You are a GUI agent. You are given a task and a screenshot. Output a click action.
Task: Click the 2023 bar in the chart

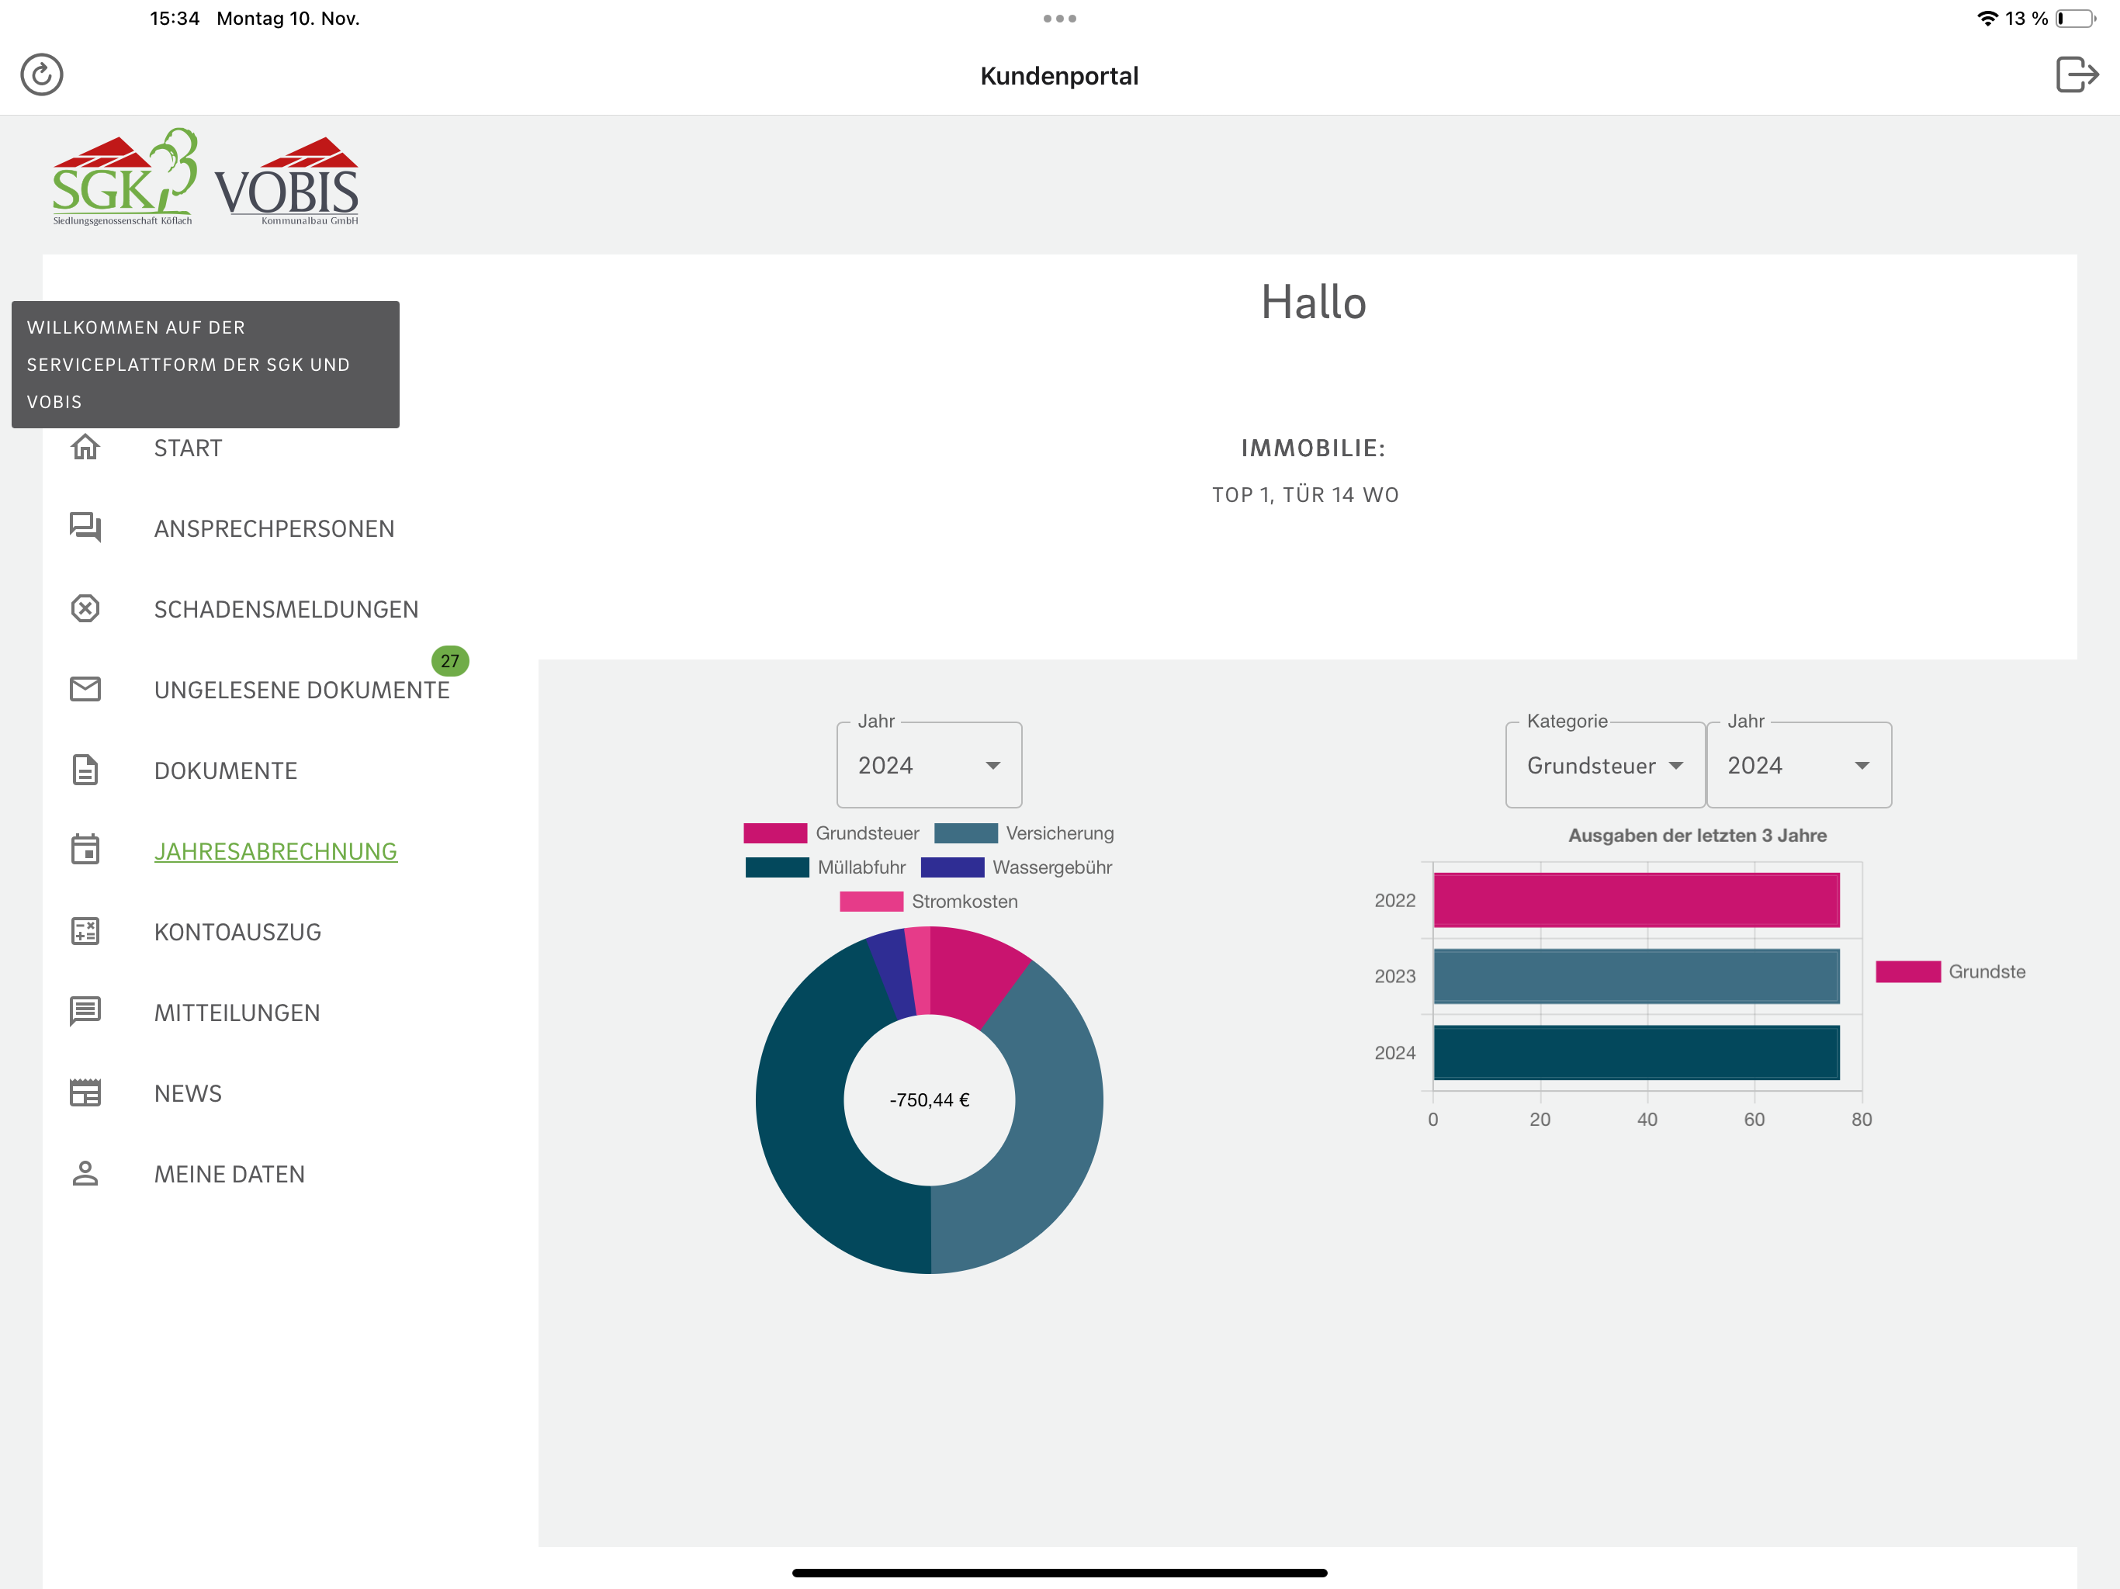(1636, 975)
